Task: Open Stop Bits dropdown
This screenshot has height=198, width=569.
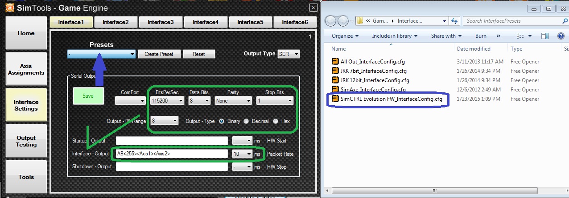Action: click(275, 101)
